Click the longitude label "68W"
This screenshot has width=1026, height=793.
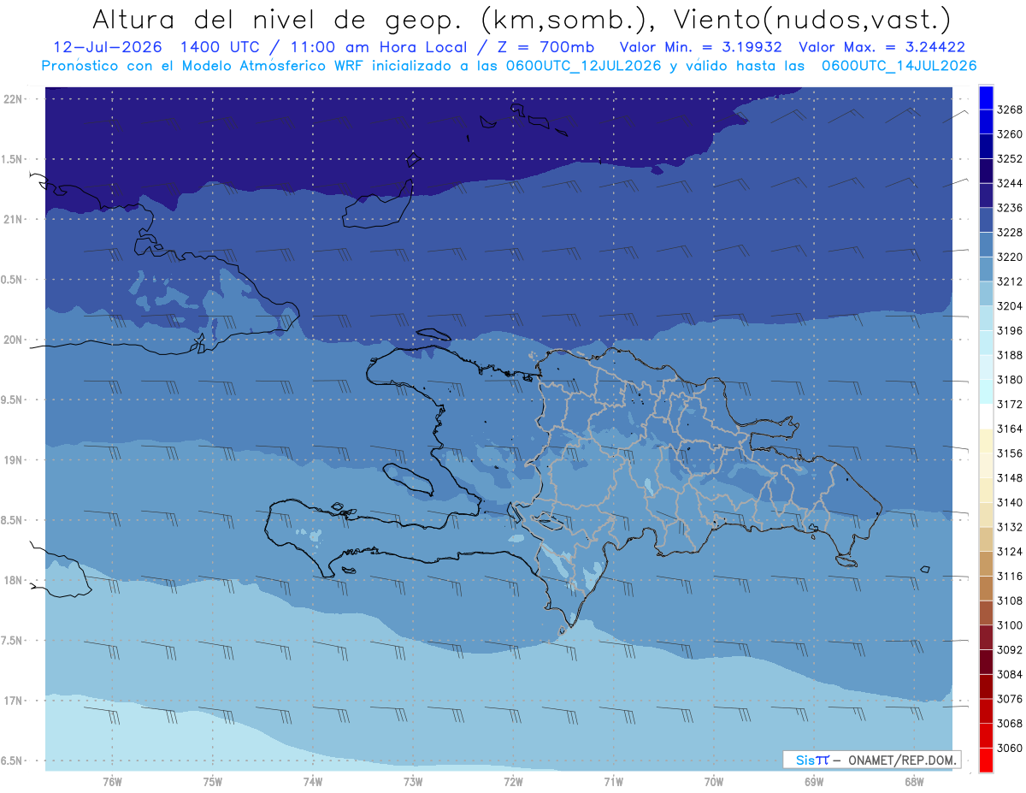point(914,782)
